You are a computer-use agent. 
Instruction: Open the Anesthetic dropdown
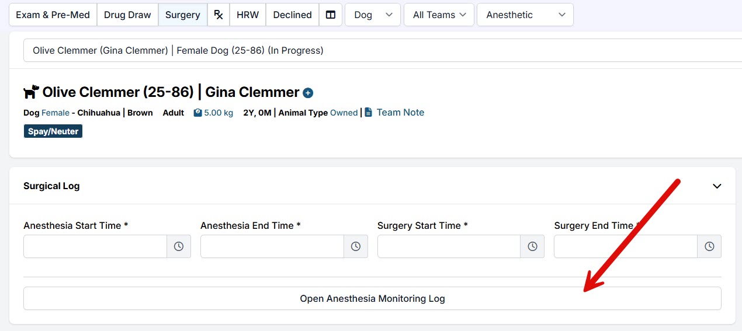tap(525, 15)
